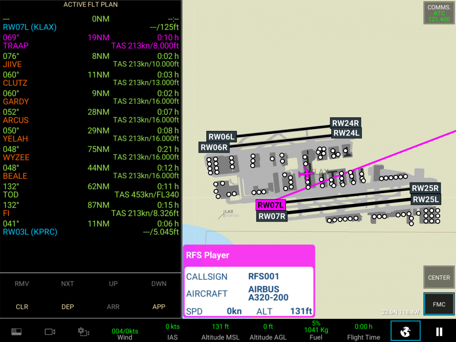Open the aircraft actions gear icon
This screenshot has height=342, width=456.
pyautogui.click(x=83, y=331)
